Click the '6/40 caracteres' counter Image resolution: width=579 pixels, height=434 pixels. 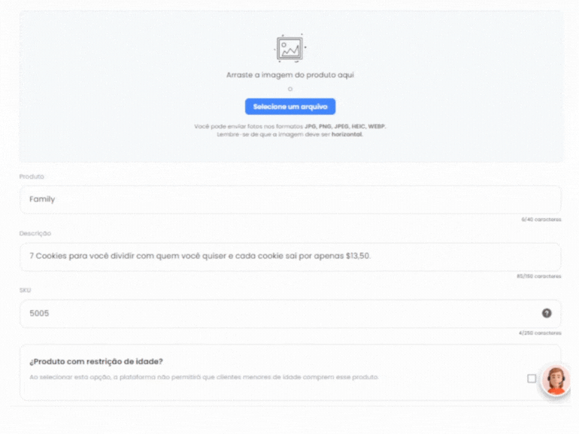[x=541, y=220]
